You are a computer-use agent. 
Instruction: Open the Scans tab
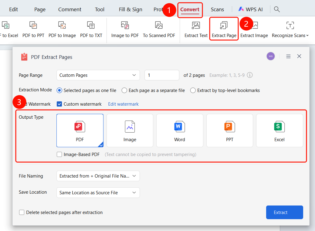217,9
